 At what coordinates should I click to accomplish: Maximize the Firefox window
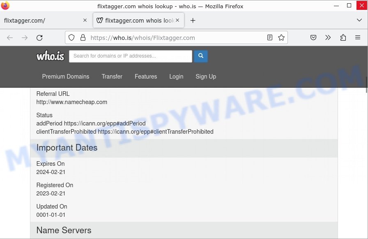[x=349, y=5]
